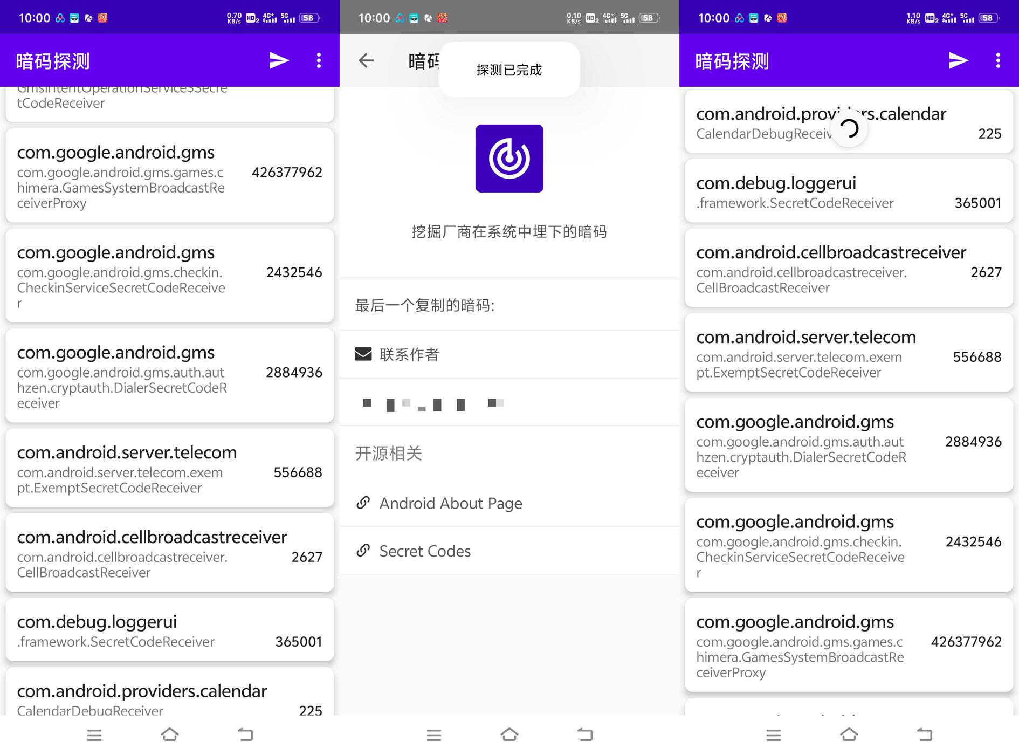The height and width of the screenshot is (755, 1019).
Task: Select the cellbroadcastreceiver 2627 card in left screen
Action: tap(170, 553)
